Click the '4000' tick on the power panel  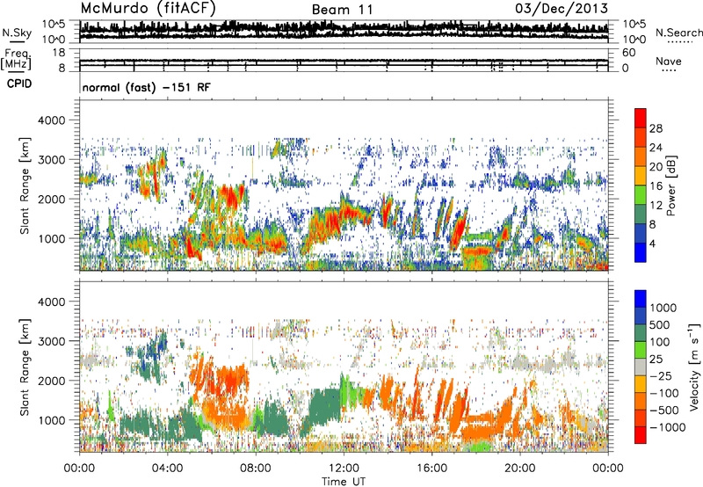[x=53, y=120]
